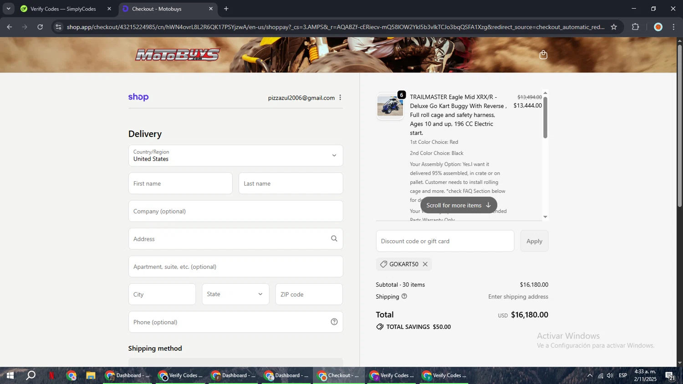Go back to previous page

(x=9, y=27)
